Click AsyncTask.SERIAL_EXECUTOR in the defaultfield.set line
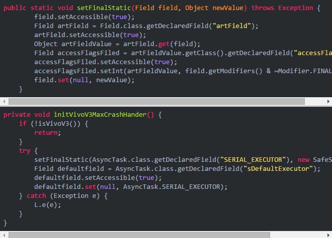 coord(172,187)
